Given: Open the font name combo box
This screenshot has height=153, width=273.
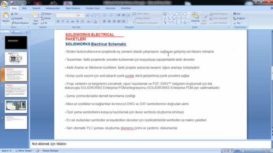Looking at the screenshot, I should tap(66, 15).
